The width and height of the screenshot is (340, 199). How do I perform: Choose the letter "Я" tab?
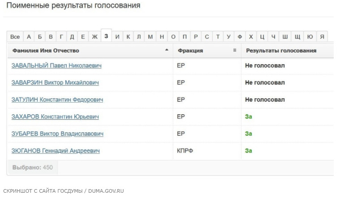[322, 37]
